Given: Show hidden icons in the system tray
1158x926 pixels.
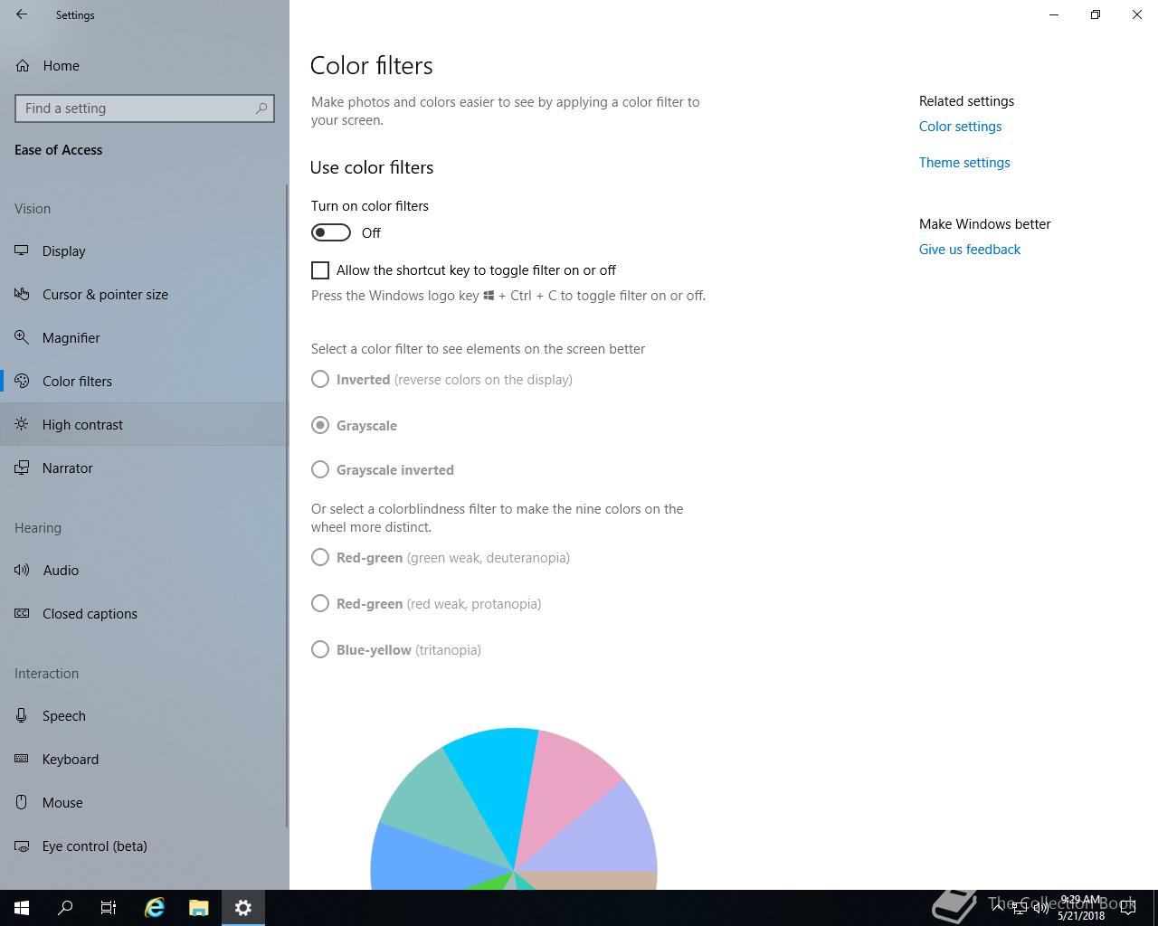Looking at the screenshot, I should pos(999,908).
